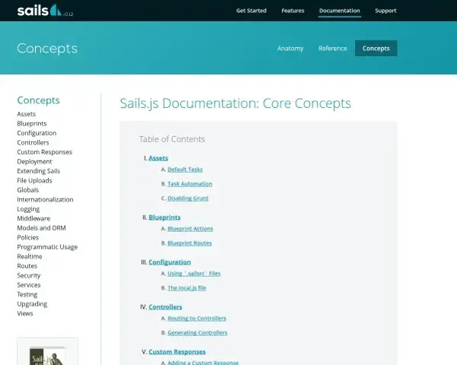Follow the Configuration table of contents link
Screen dimensions: 457x365
click(170, 262)
